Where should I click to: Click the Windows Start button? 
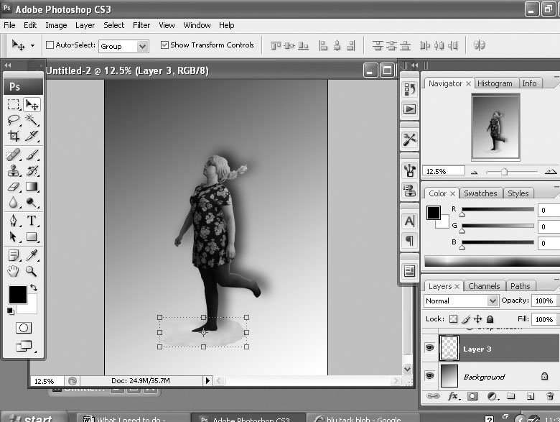point(34,418)
